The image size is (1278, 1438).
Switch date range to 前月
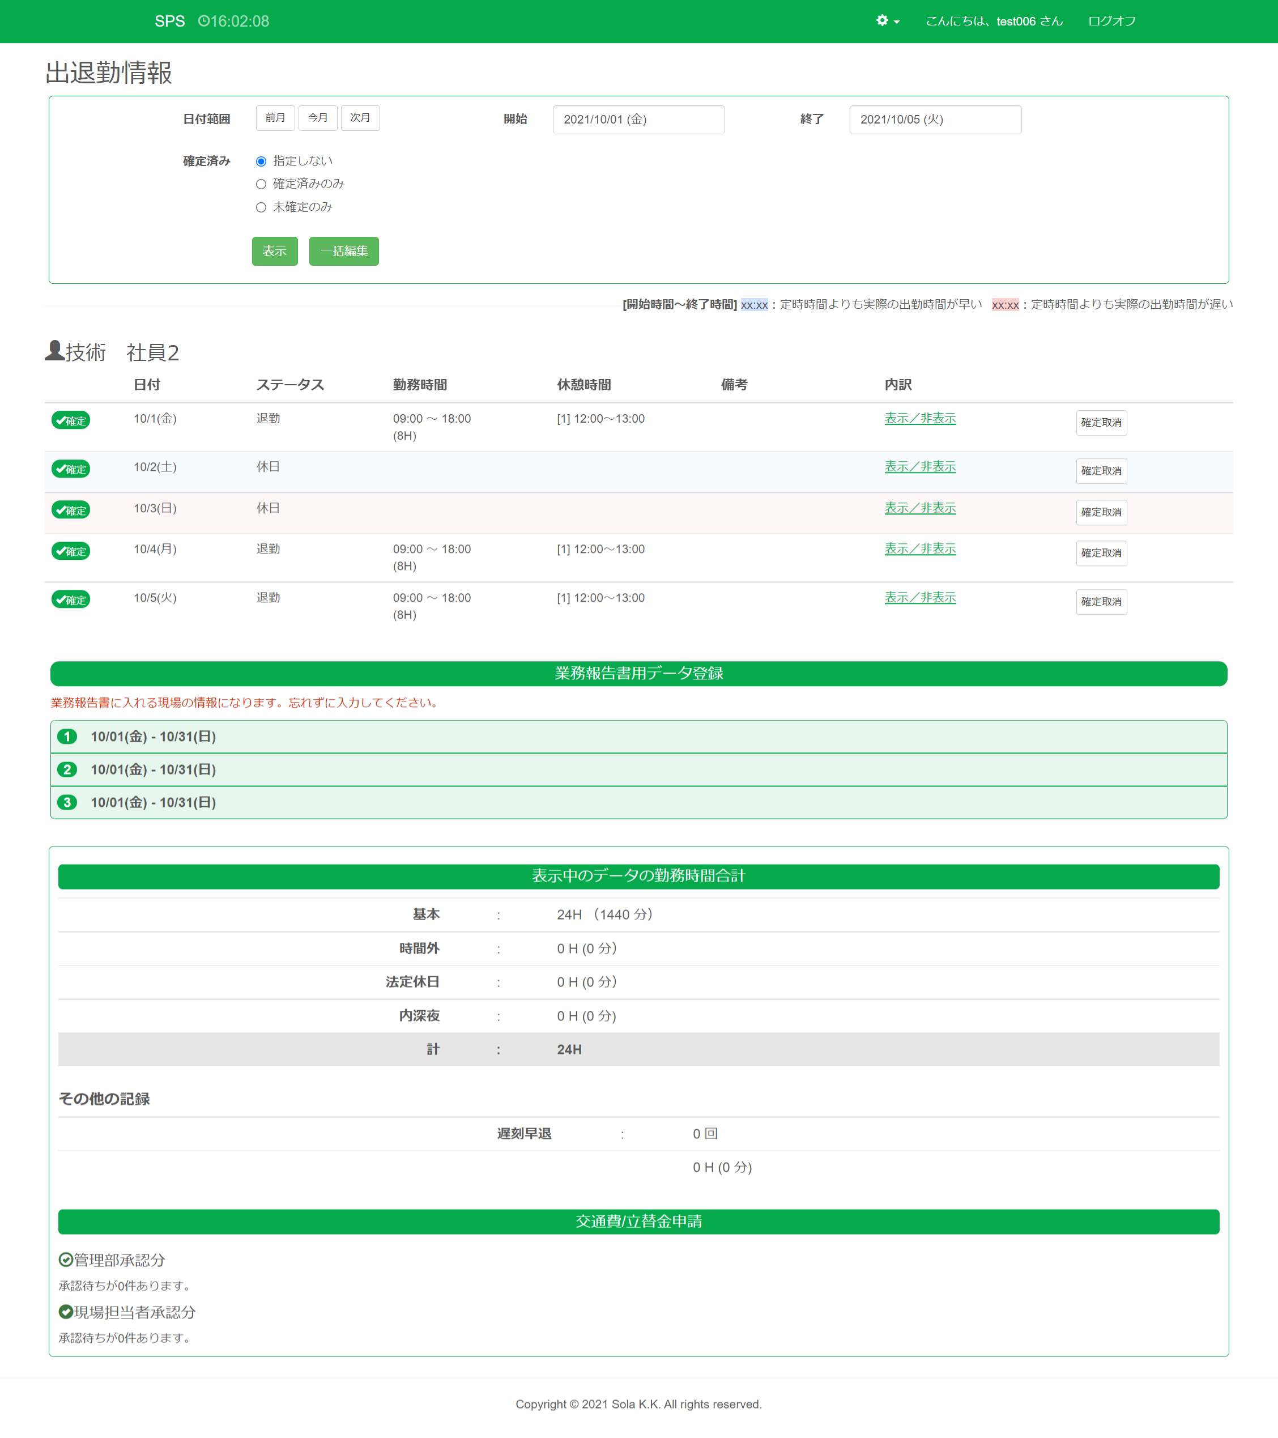coord(275,117)
